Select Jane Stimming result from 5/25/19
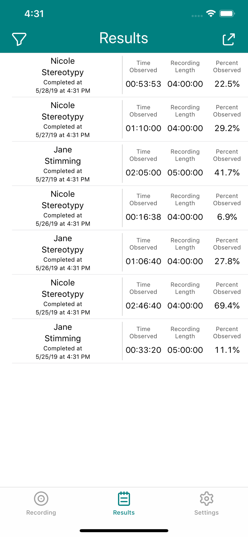 point(130,341)
